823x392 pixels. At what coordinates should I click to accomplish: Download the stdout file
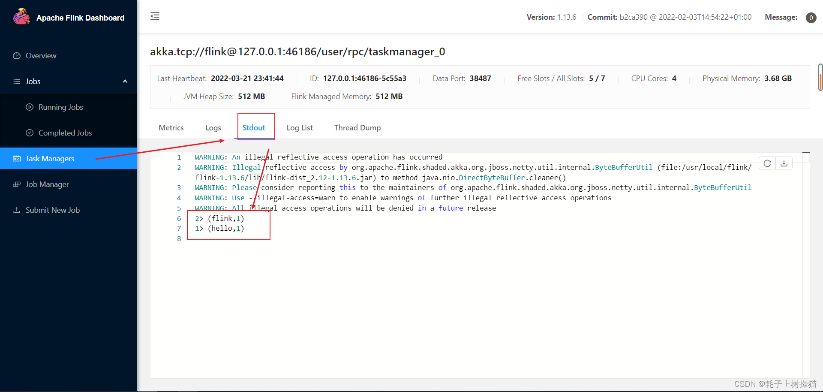pyautogui.click(x=784, y=163)
